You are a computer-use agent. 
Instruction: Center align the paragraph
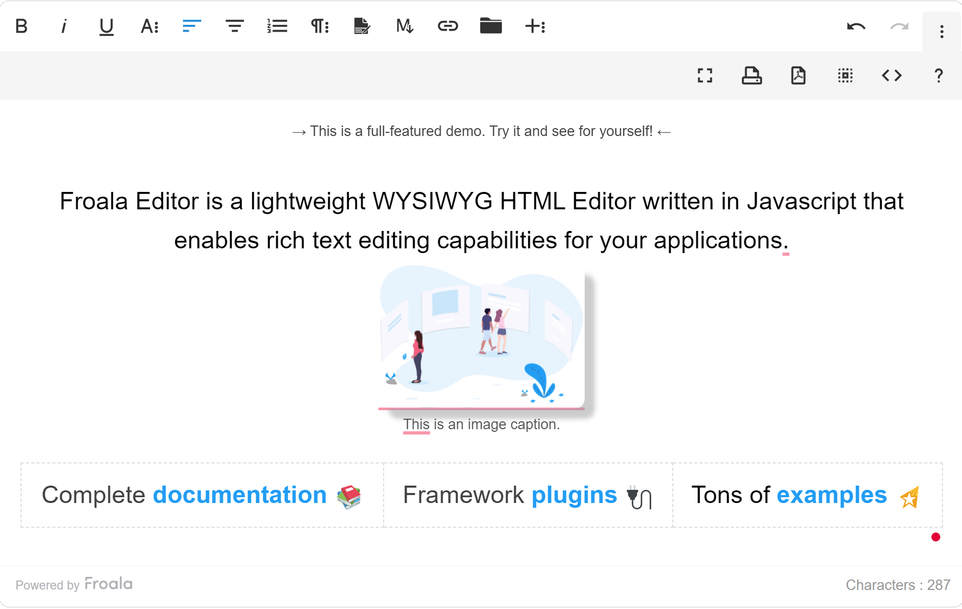(x=235, y=26)
